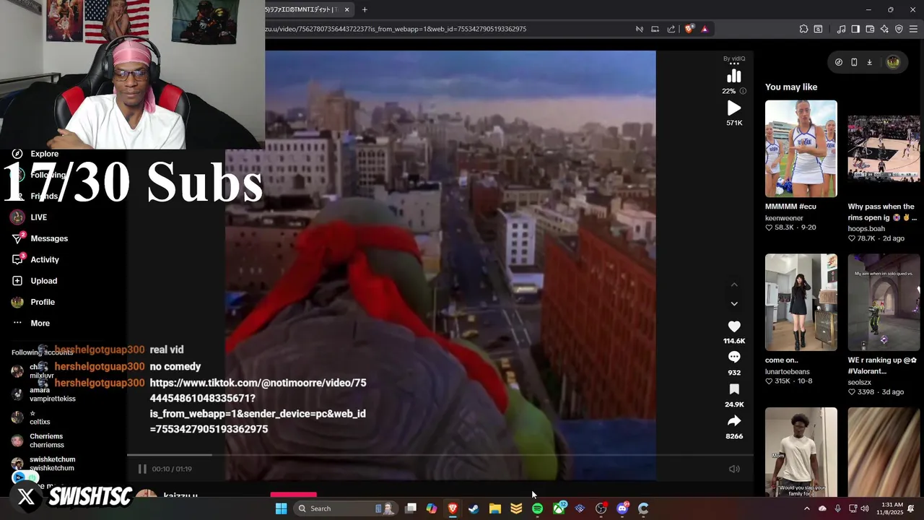Close the current browser tab
This screenshot has width=924, height=520.
pos(346,9)
